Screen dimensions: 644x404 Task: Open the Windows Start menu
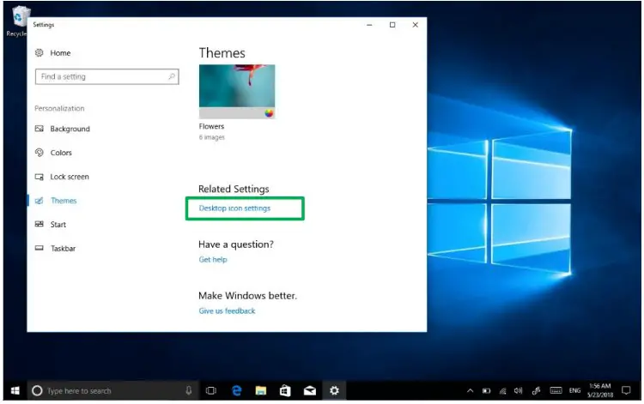[x=15, y=391]
